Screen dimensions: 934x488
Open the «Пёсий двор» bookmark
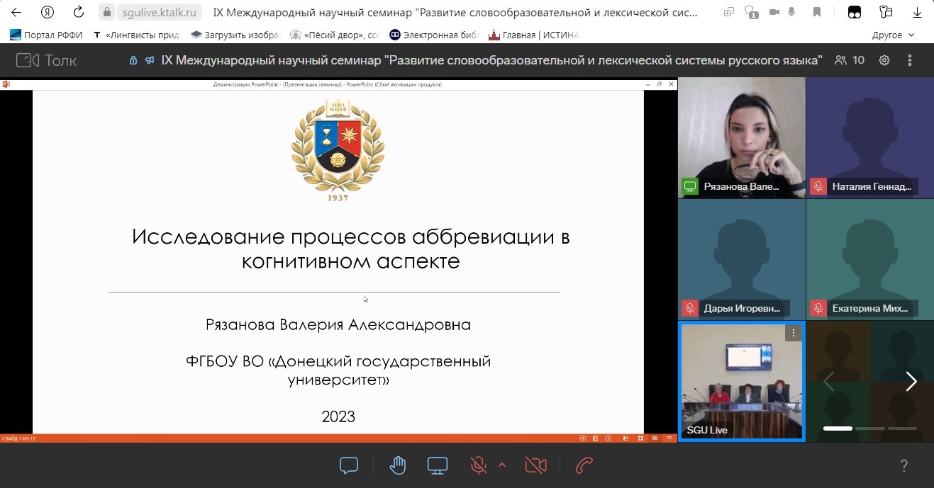[x=335, y=35]
